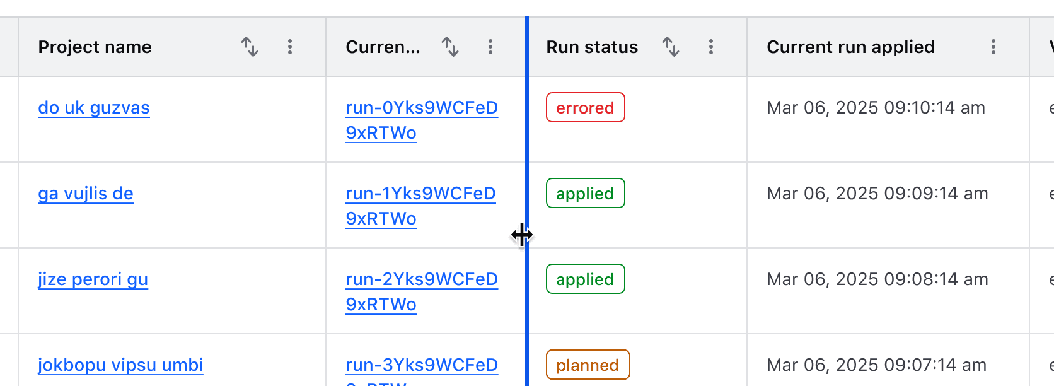Click the planned status badge
1054x386 pixels.
[x=588, y=365]
